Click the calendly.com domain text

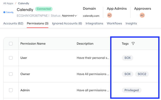pos(91,16)
